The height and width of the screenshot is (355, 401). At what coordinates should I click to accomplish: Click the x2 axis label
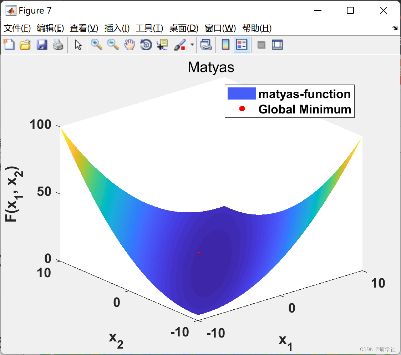(116, 340)
